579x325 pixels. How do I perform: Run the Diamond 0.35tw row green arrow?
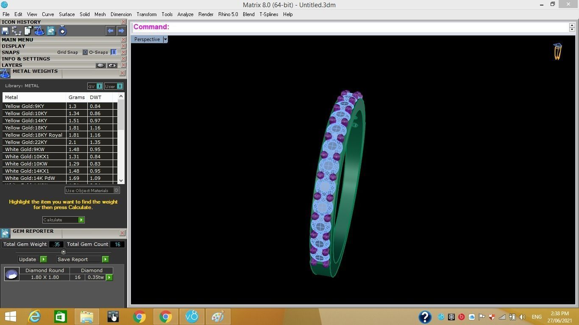109,277
